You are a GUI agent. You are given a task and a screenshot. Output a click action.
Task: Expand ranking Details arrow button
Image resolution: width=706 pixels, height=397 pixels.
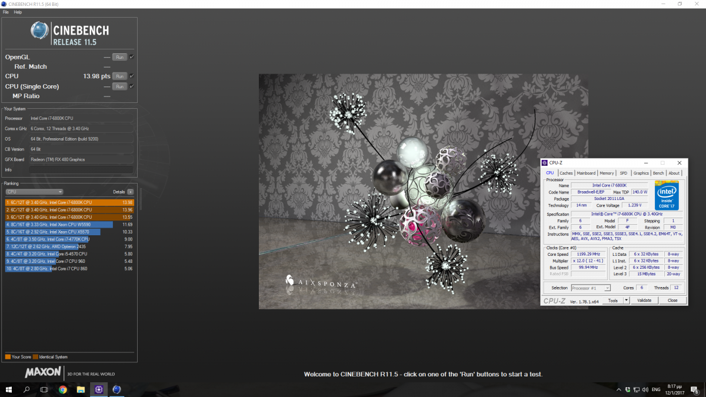[x=131, y=192]
